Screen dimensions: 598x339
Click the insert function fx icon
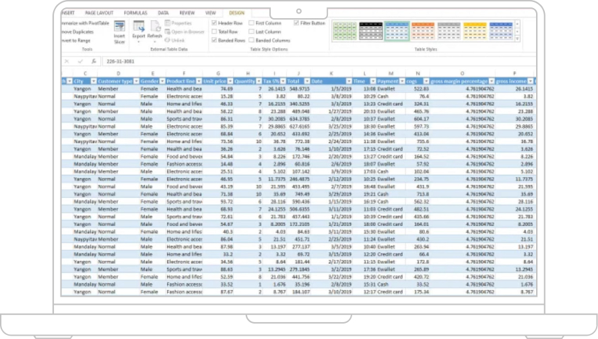click(x=93, y=61)
